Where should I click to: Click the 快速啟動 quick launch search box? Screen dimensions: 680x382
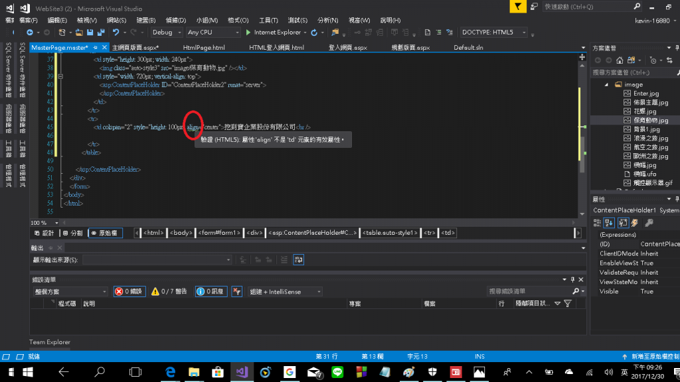click(592, 7)
